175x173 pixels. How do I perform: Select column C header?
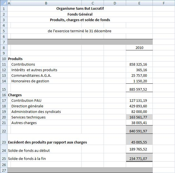pos(92,3)
